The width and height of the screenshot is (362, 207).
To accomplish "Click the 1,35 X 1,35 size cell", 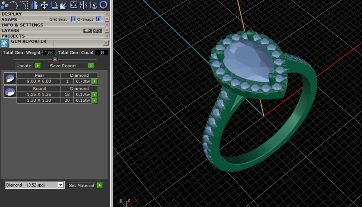I will pyautogui.click(x=39, y=95).
